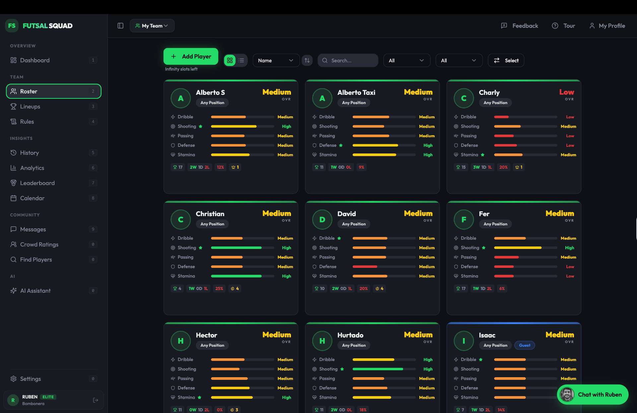Open Rules in sidebar
This screenshot has width=637, height=413.
(53, 122)
